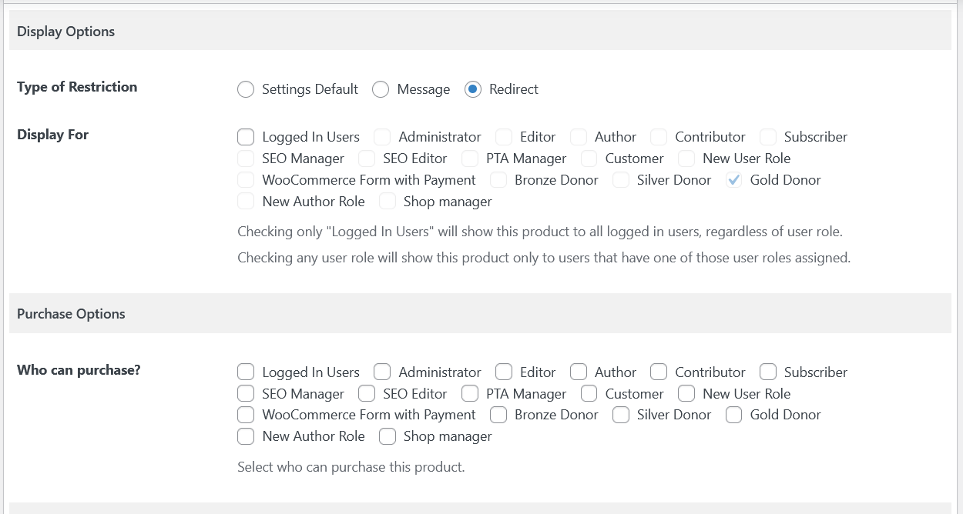This screenshot has width=963, height=514.
Task: Select the Redirect restriction radio button
Action: (473, 89)
